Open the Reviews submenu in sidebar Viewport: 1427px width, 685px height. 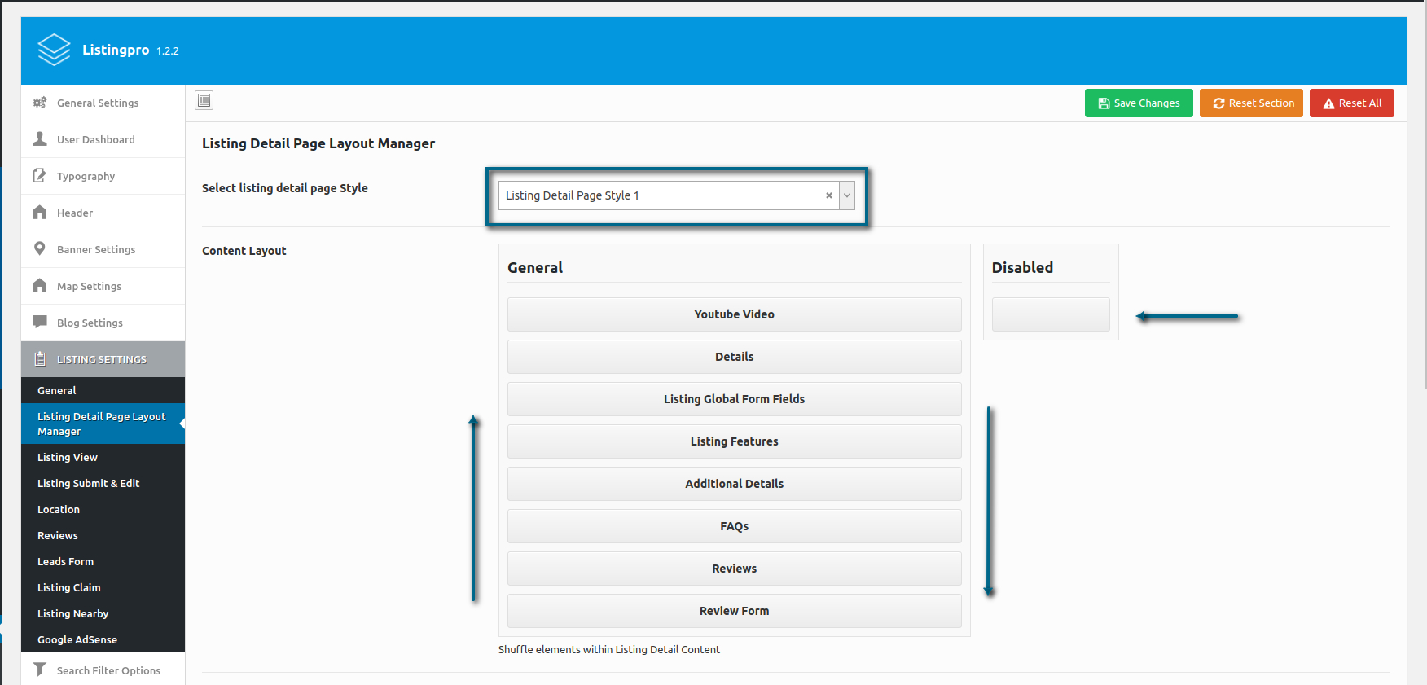click(x=103, y=535)
